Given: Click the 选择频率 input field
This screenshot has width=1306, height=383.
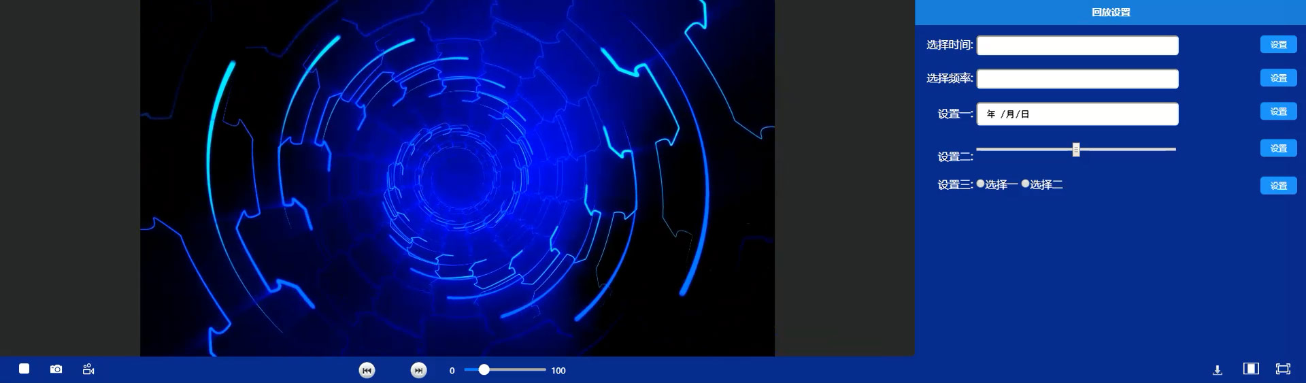Looking at the screenshot, I should (x=1077, y=79).
